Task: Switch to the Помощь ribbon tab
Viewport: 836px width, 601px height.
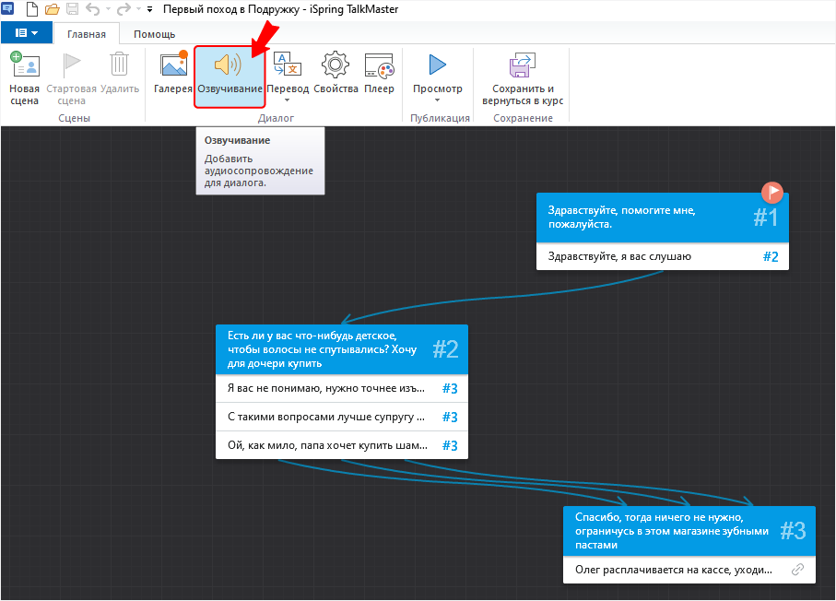Action: (155, 34)
